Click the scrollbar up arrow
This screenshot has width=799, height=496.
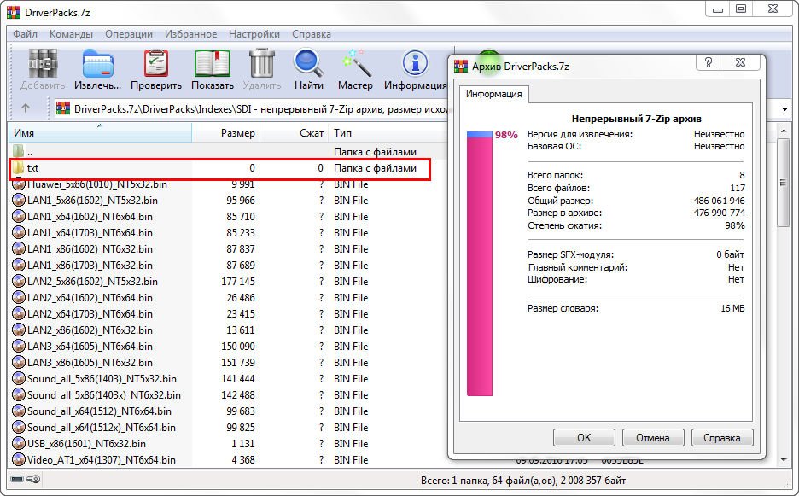pos(783,131)
